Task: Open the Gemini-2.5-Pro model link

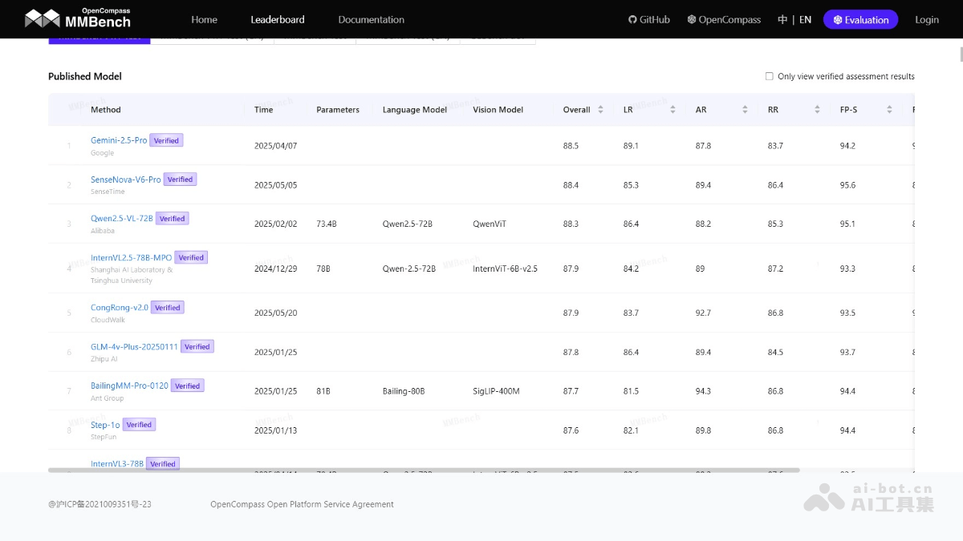Action: tap(119, 140)
